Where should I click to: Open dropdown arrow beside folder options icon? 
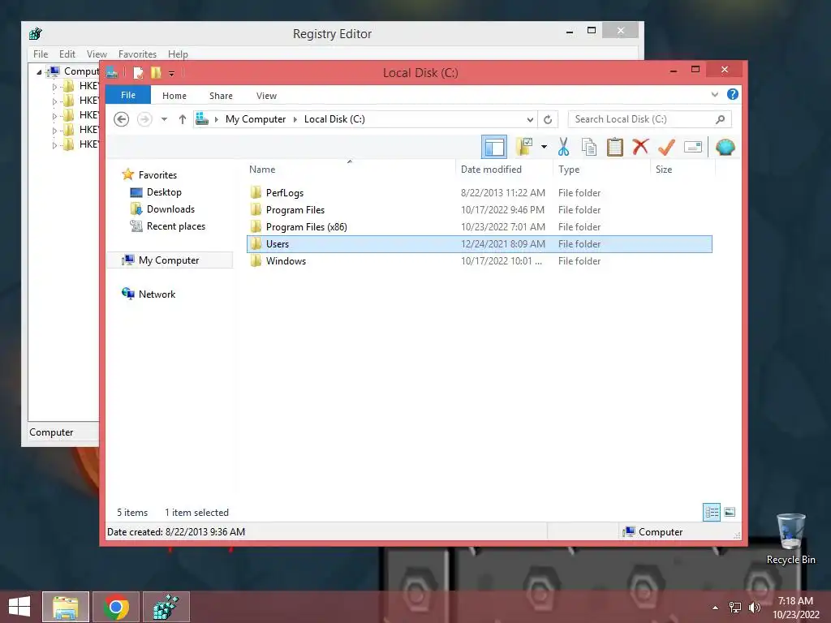tap(545, 147)
